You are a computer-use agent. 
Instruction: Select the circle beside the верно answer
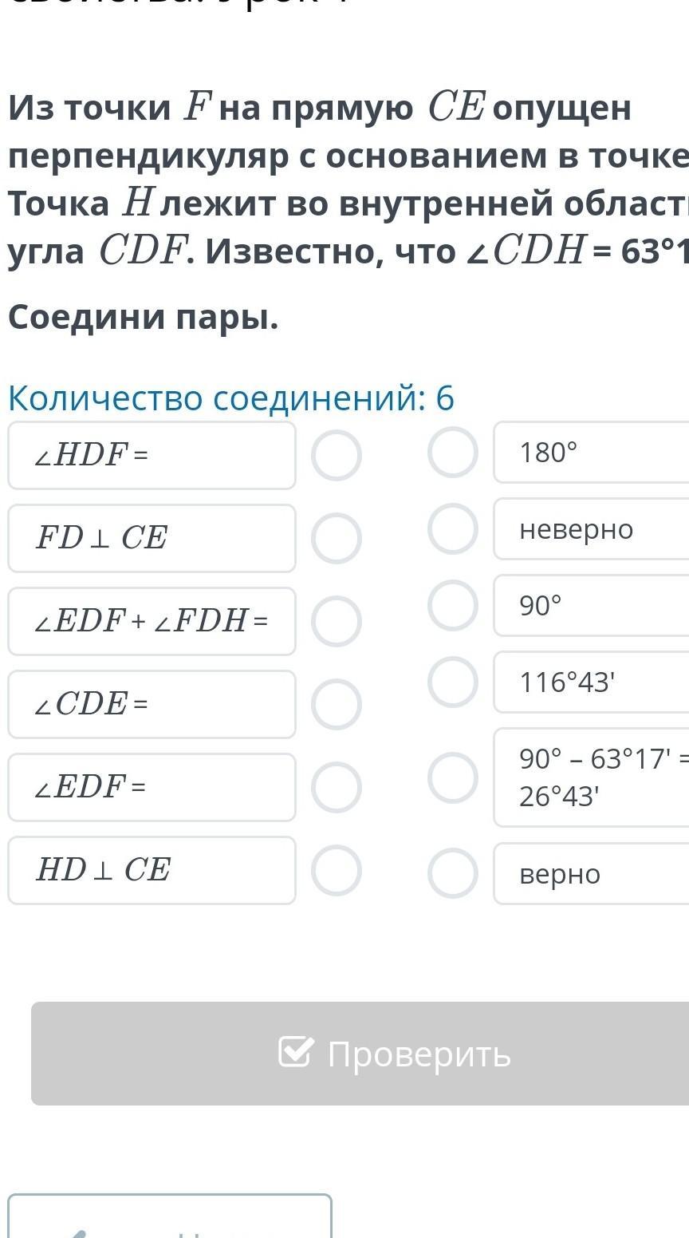coord(452,873)
